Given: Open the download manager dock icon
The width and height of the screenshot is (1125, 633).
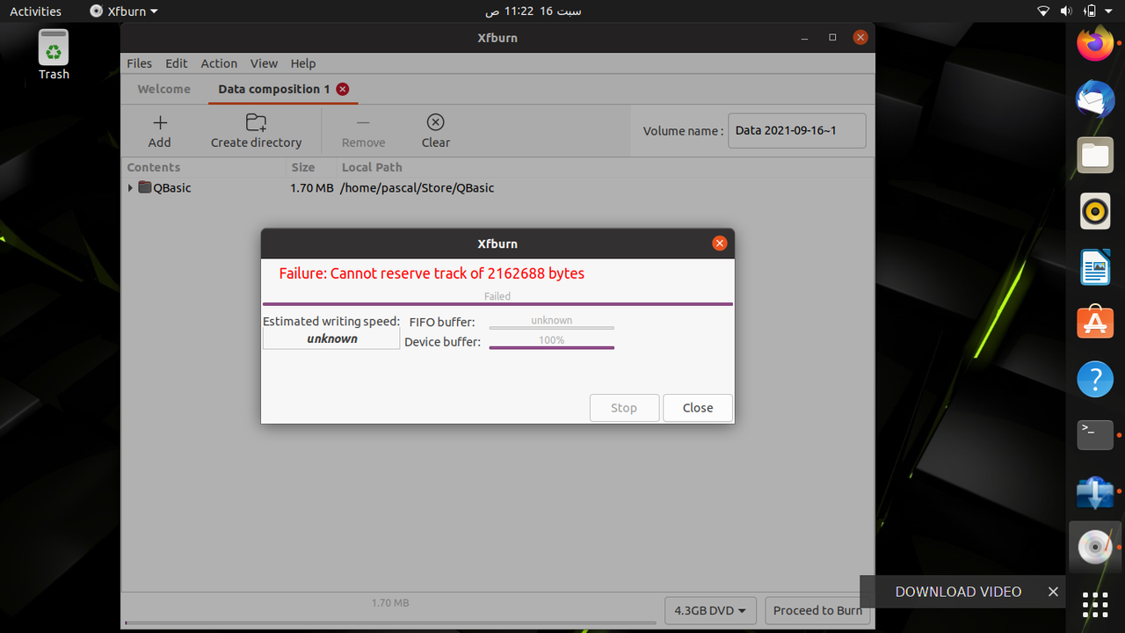Looking at the screenshot, I should tap(1095, 491).
